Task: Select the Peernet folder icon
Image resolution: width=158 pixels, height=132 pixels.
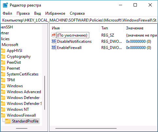Action: [3, 68]
